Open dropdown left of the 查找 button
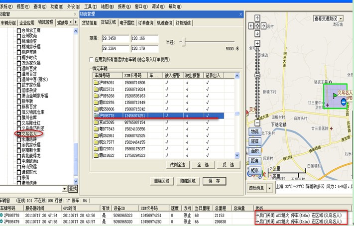 [65, 188]
